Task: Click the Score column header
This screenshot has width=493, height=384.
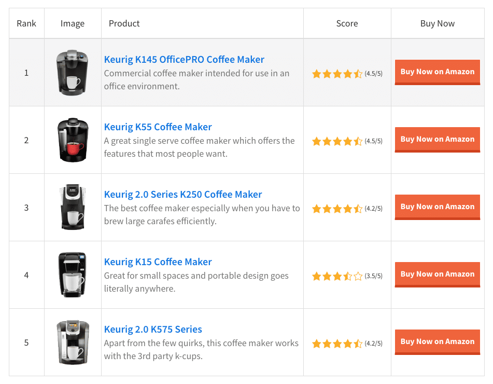Action: pyautogui.click(x=347, y=23)
